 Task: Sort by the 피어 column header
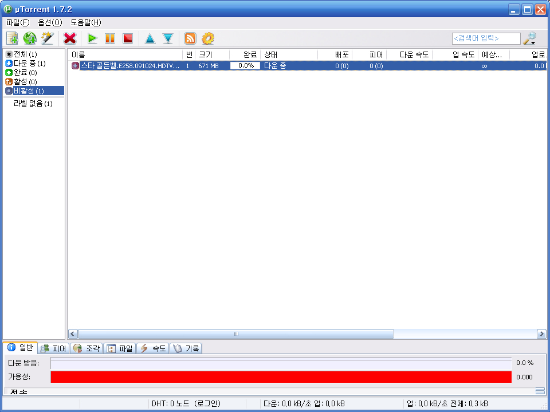tap(370, 54)
